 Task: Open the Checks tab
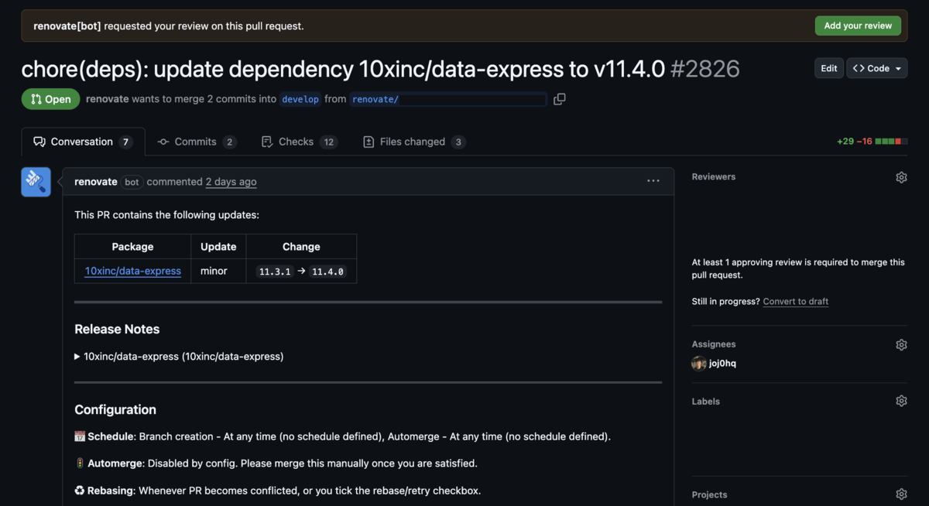click(300, 142)
